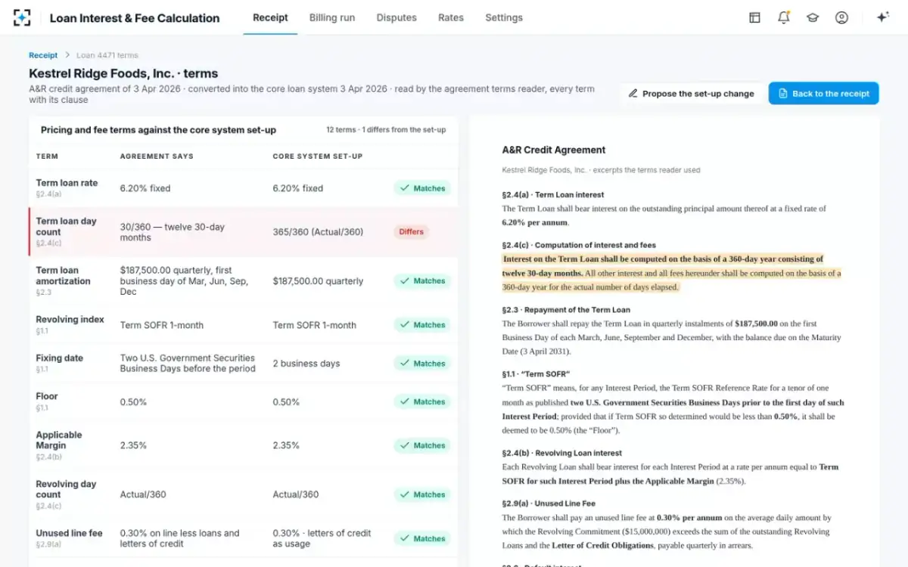This screenshot has width=908, height=567.
Task: Click 0.30% letters of credit as usage value
Action: point(322,538)
